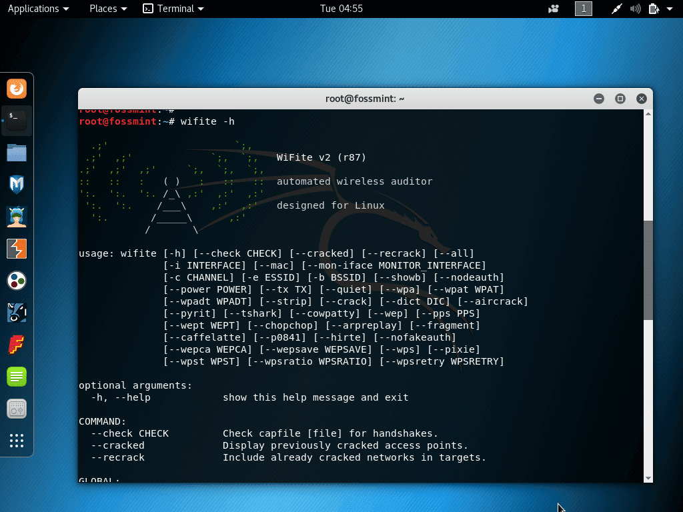Image resolution: width=683 pixels, height=512 pixels.
Task: Open the Terminal menu in the top bar
Action: [x=173, y=9]
